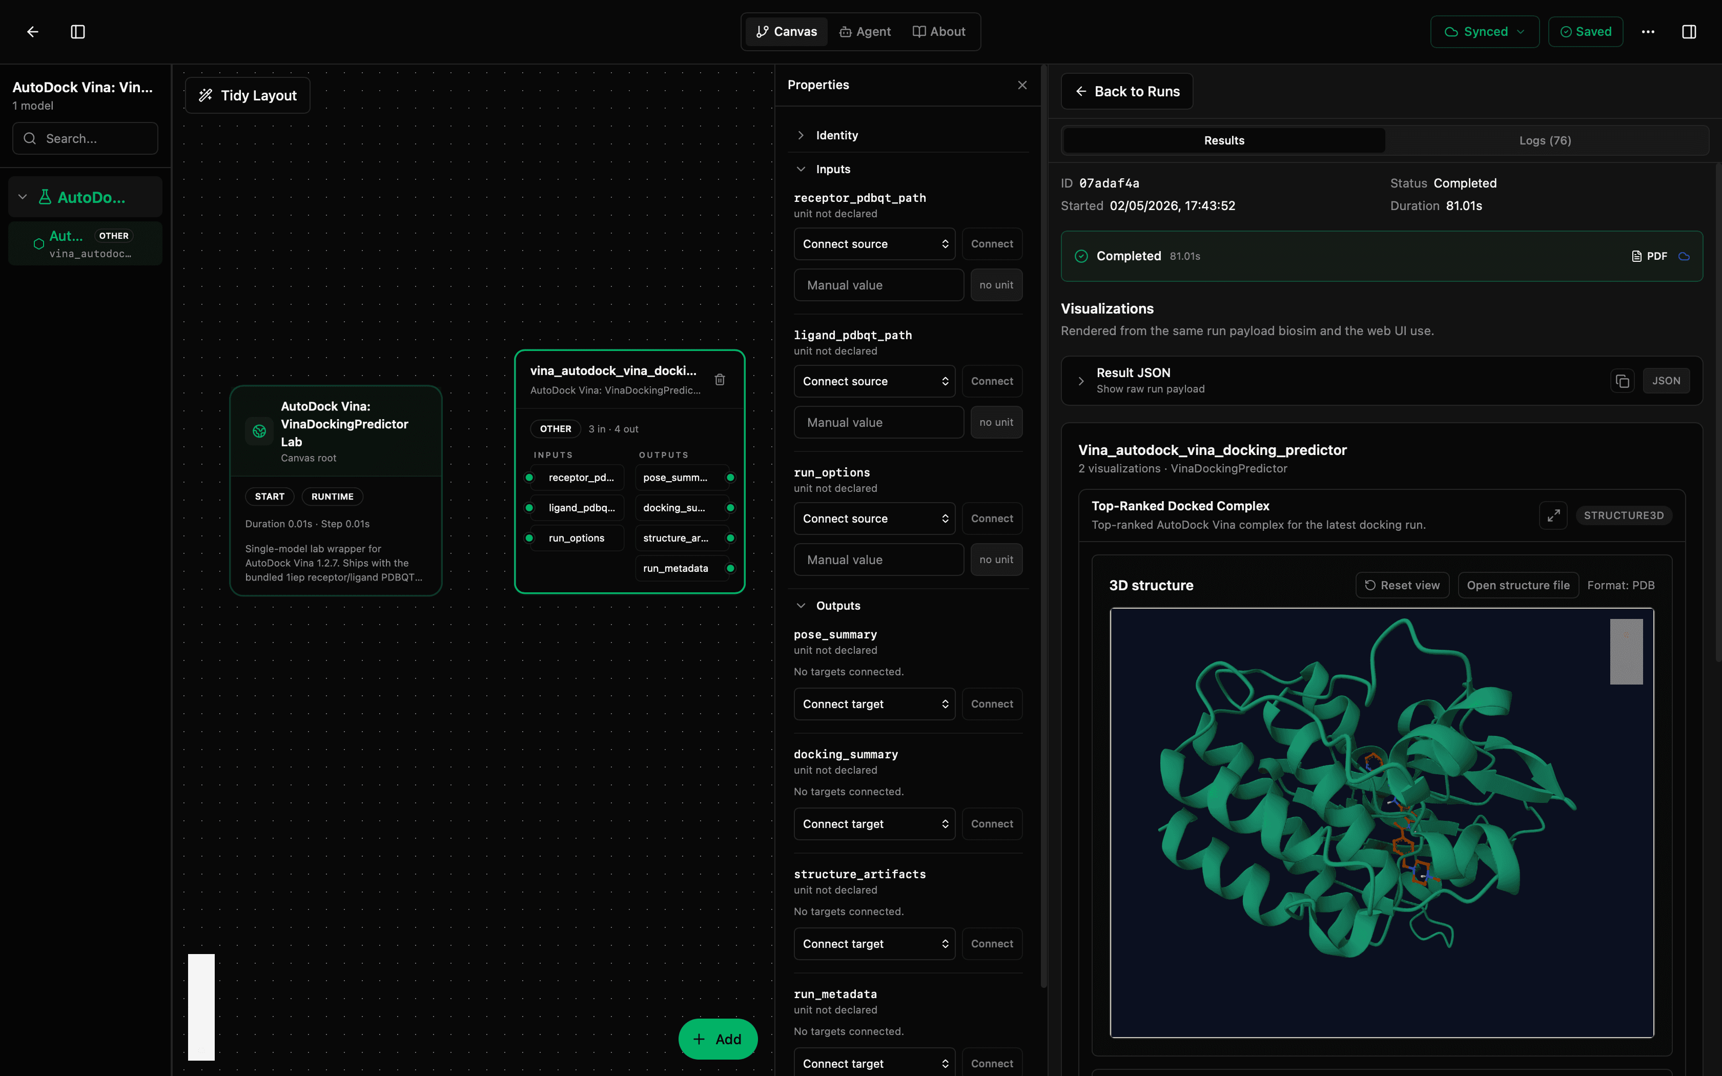1722x1076 pixels.
Task: Click Open structure file button
Action: pos(1518,585)
